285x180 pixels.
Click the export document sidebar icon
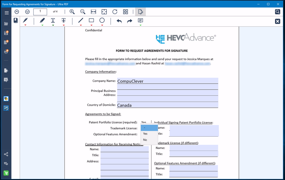pos(6,70)
